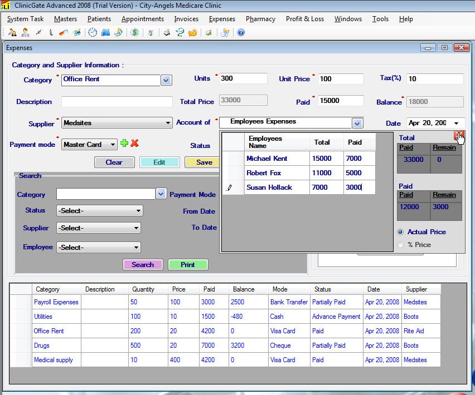Image resolution: width=475 pixels, height=395 pixels.
Task: Click the blue calendar icon in the toolbar
Action: tap(105, 32)
